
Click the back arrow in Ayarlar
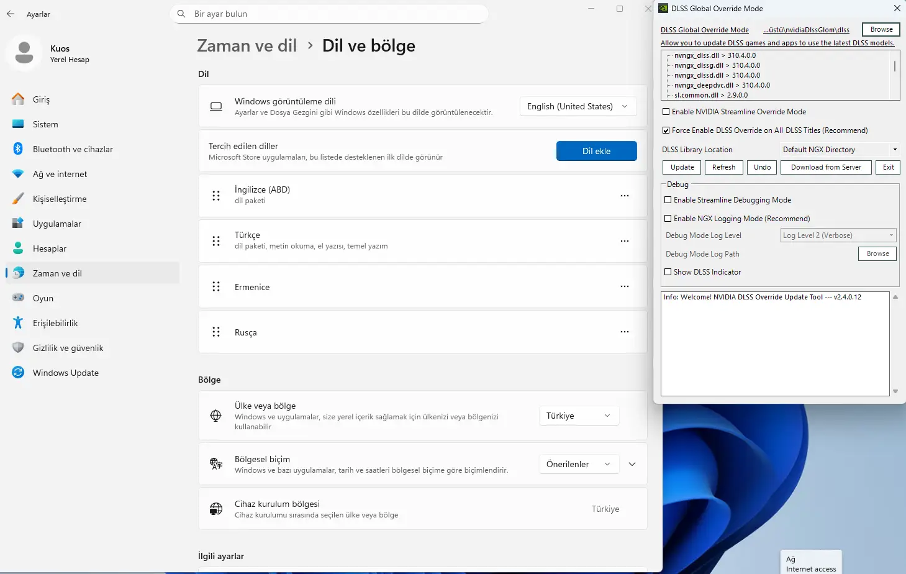[x=11, y=14]
